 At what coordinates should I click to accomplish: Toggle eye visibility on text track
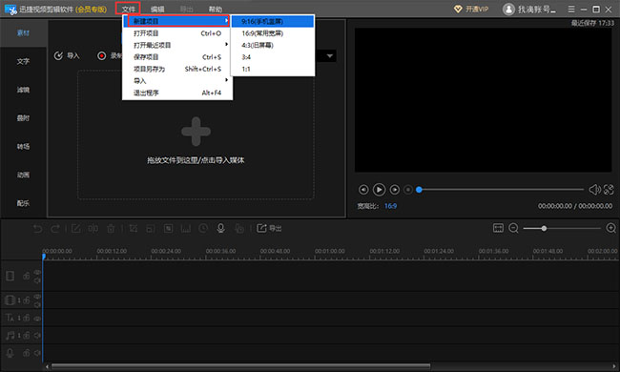click(x=37, y=318)
